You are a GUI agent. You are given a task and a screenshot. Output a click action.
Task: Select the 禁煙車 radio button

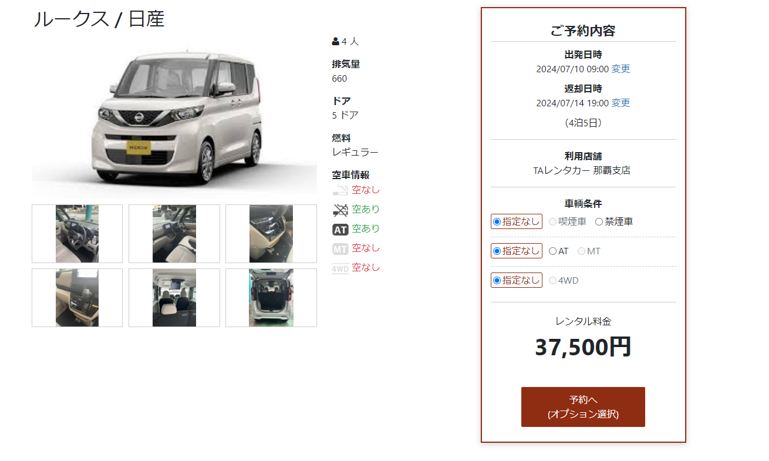coord(599,222)
